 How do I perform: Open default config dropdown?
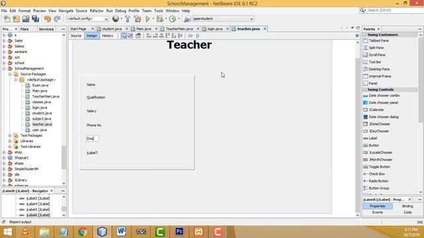point(87,19)
